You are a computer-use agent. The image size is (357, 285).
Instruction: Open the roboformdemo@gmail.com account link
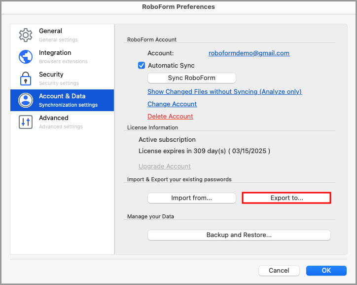click(x=249, y=53)
